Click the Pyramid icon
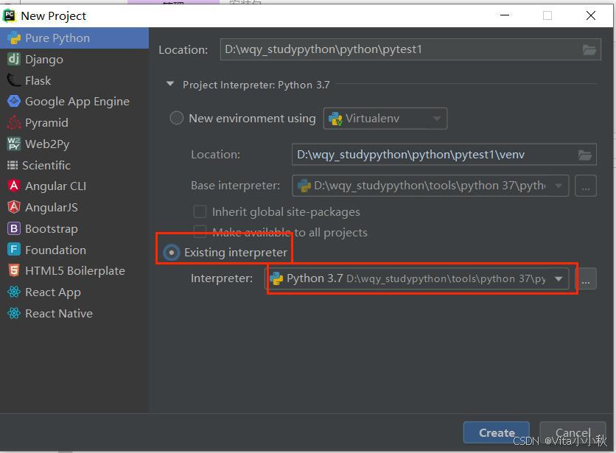 click(14, 122)
